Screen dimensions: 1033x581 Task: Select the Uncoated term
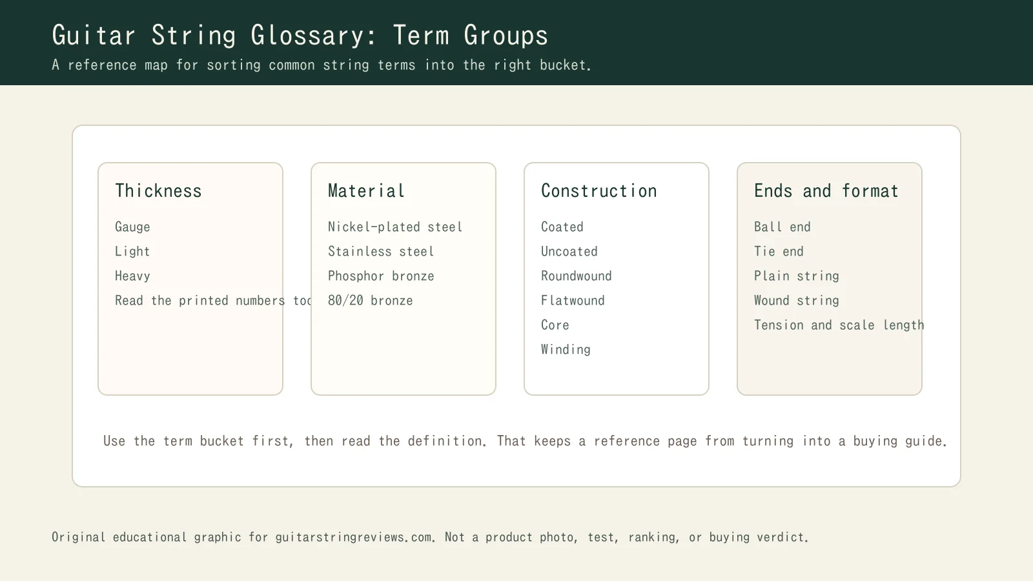[x=569, y=251]
